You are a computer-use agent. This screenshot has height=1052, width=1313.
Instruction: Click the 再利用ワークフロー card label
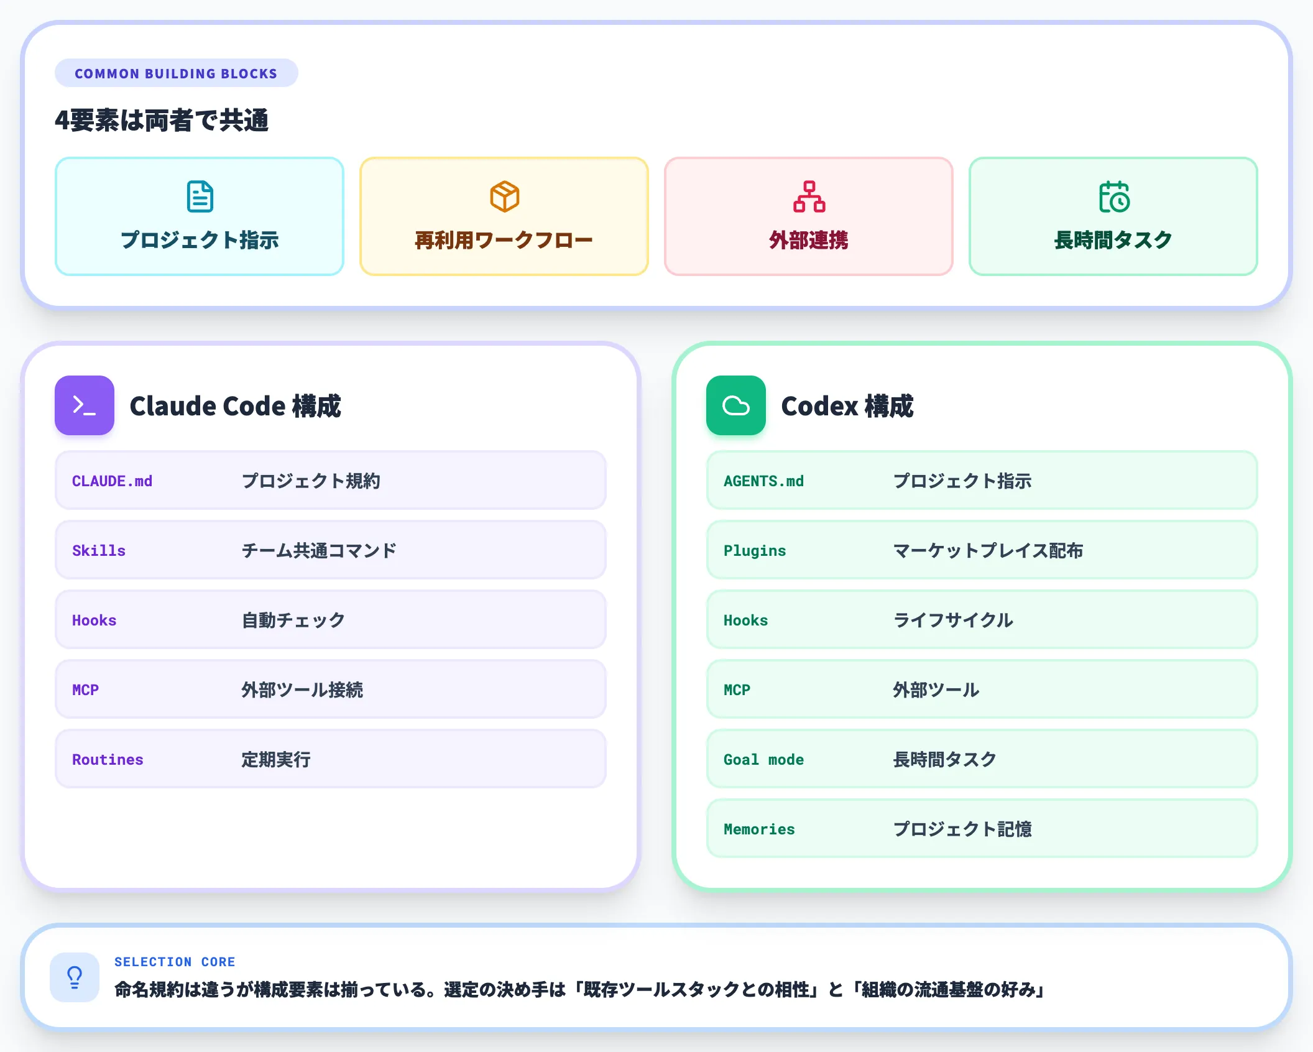click(x=504, y=240)
